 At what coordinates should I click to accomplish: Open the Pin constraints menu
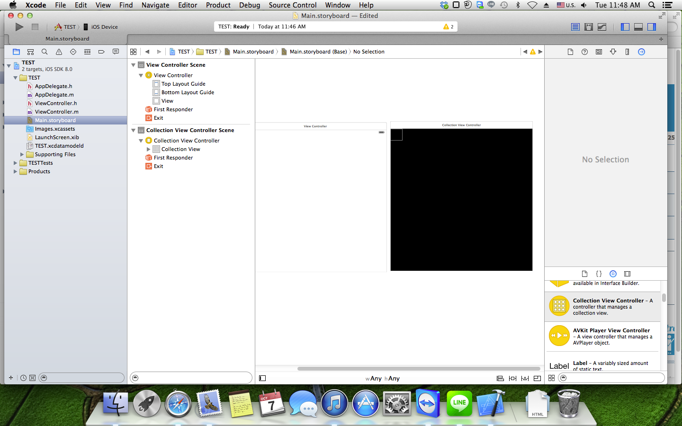512,378
